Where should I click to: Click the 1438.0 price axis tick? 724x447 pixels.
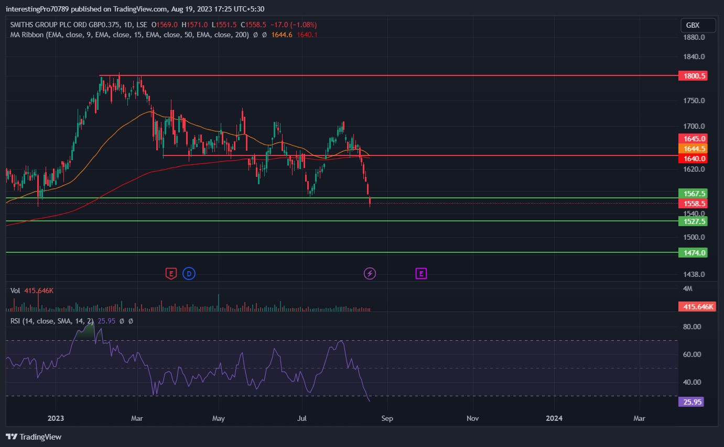pyautogui.click(x=694, y=274)
